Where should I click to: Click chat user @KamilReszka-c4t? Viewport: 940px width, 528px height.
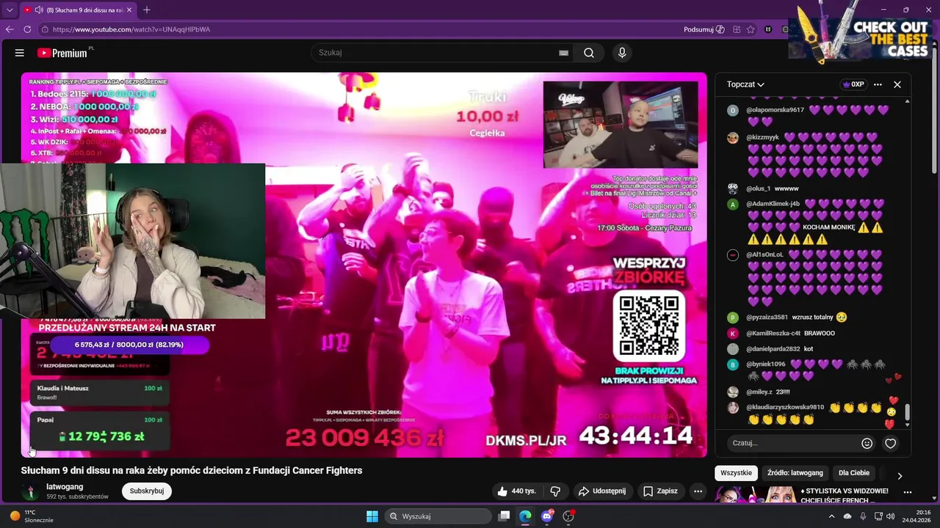(x=773, y=333)
